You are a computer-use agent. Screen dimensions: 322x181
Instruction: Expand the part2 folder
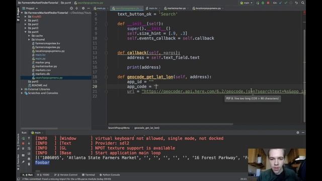26,24
